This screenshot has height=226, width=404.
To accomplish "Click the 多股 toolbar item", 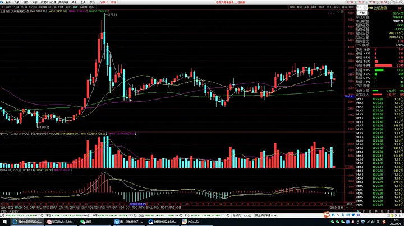I will pyautogui.click(x=306, y=7).
